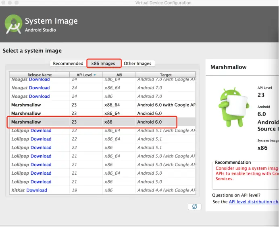The width and height of the screenshot is (279, 227).
Task: Click the Android Studio logo icon
Action: pos(13,24)
